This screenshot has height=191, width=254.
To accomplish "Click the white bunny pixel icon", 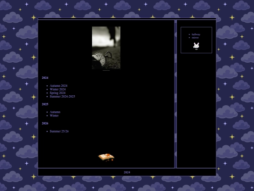I will click(196, 46).
